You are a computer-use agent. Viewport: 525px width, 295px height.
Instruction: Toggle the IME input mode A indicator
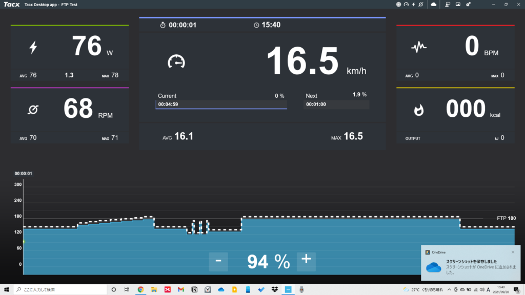pyautogui.click(x=488, y=289)
